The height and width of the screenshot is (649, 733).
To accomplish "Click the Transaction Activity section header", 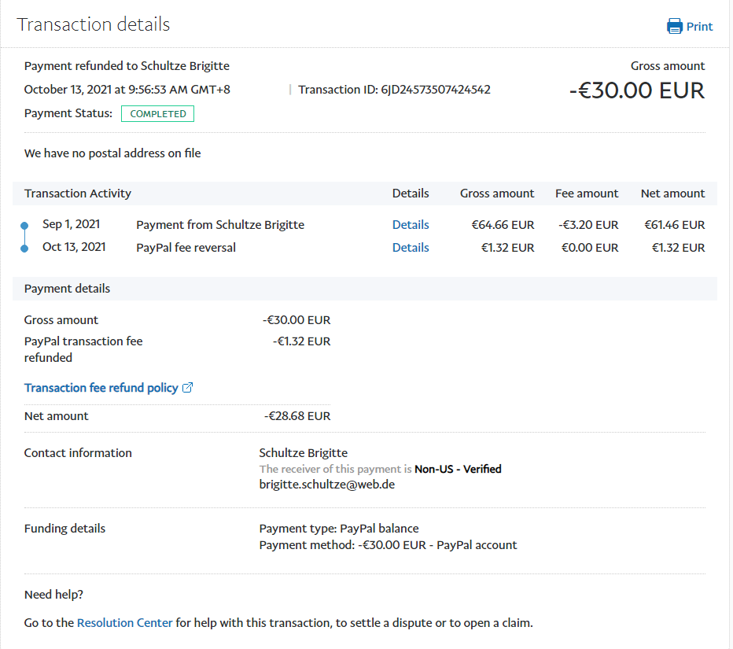I will 78,194.
